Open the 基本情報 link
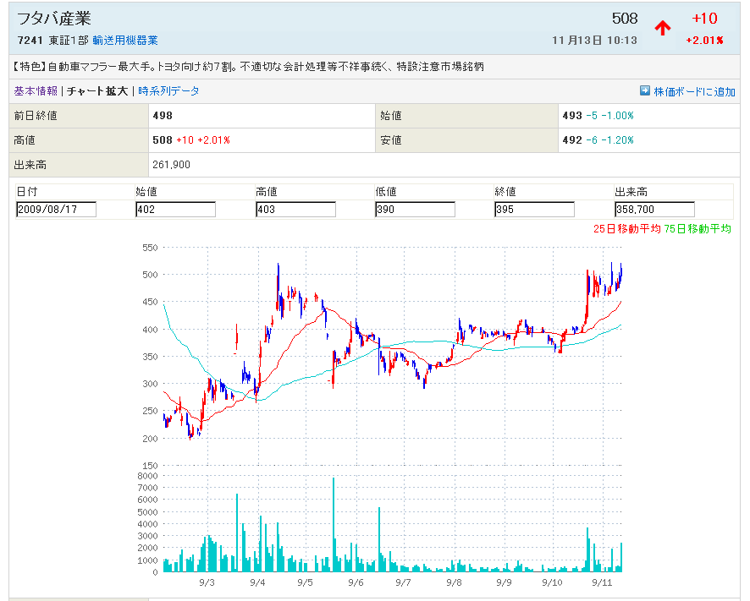The image size is (750, 601). (x=36, y=91)
